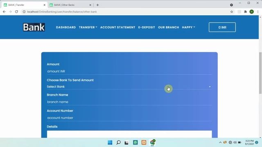Open the clock and date panel

click(x=249, y=143)
